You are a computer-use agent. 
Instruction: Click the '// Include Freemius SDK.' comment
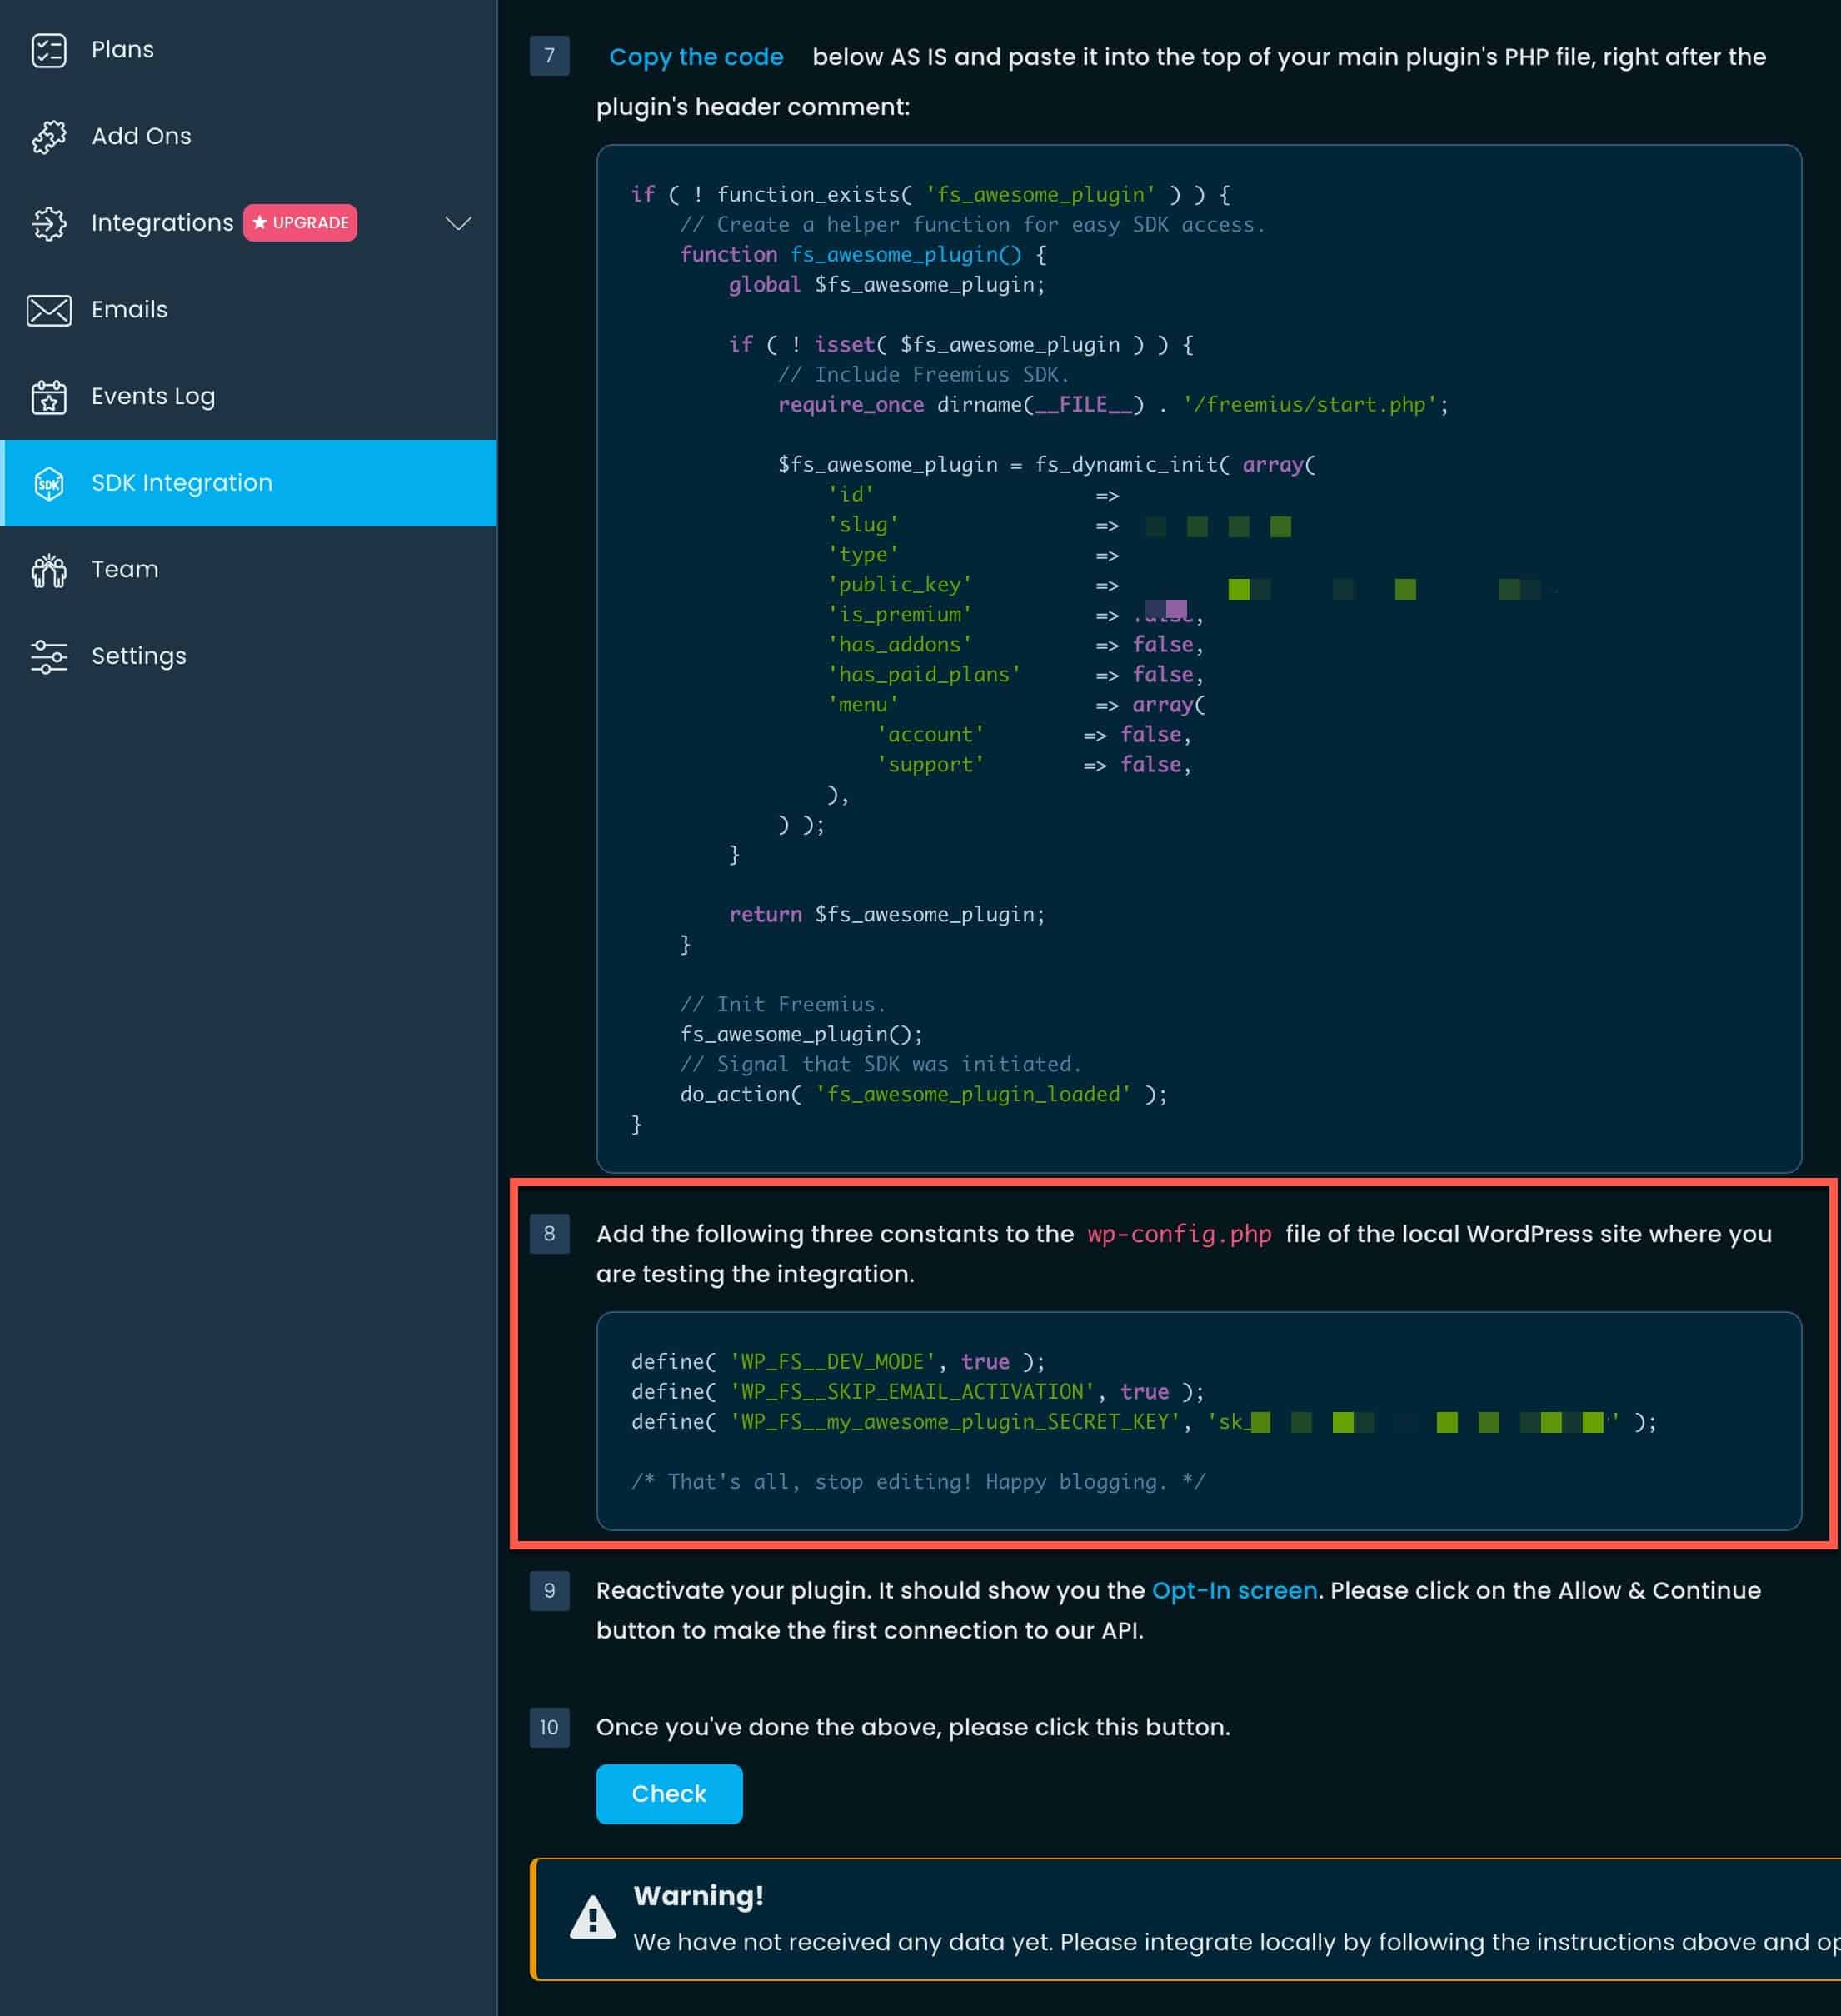tap(924, 375)
